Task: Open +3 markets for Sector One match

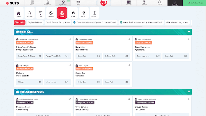Action: (x=129, y=65)
